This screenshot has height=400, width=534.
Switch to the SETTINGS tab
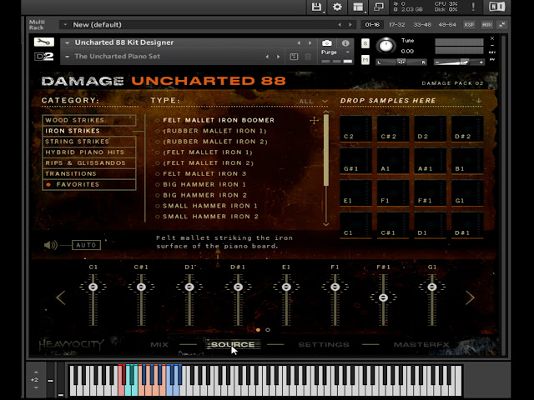point(324,344)
